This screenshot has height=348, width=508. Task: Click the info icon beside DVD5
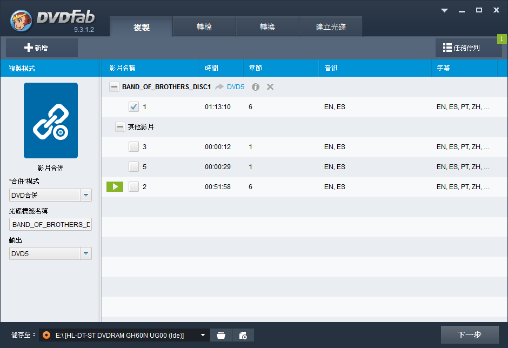pyautogui.click(x=256, y=87)
